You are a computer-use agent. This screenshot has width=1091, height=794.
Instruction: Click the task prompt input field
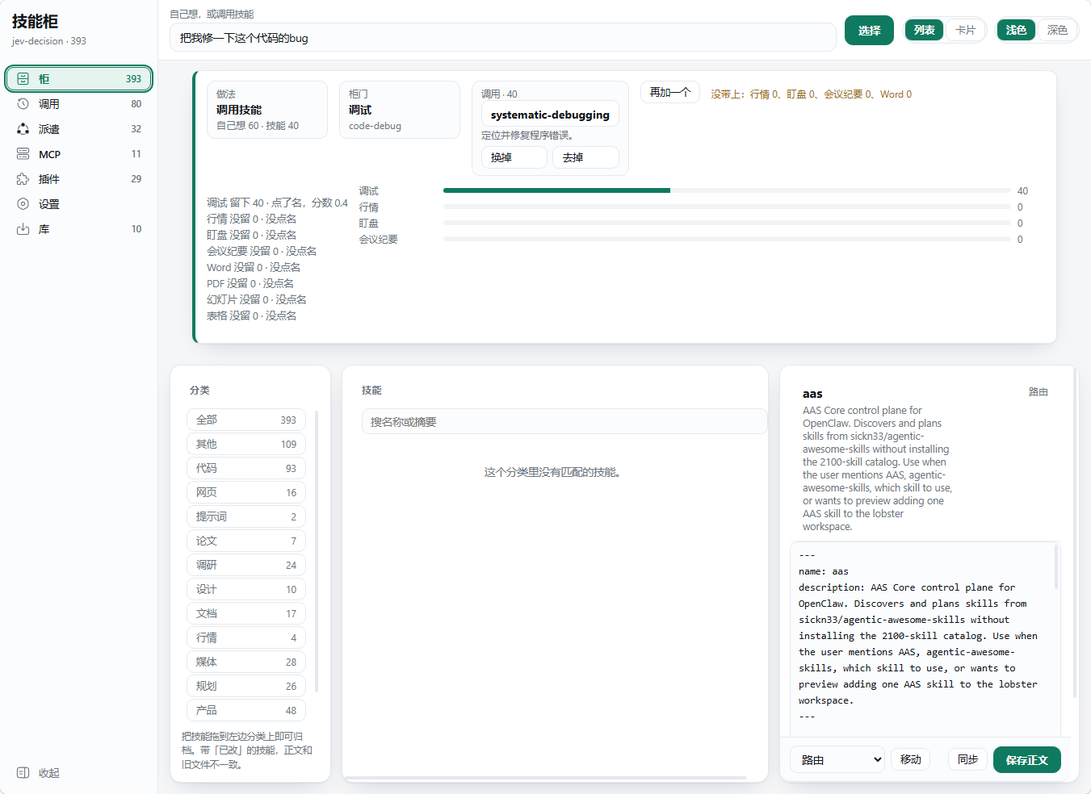coord(502,38)
